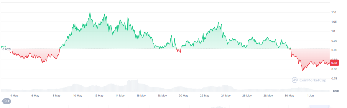Click the 12 May date label
Screen dimensions: 347x108
point(99,96)
